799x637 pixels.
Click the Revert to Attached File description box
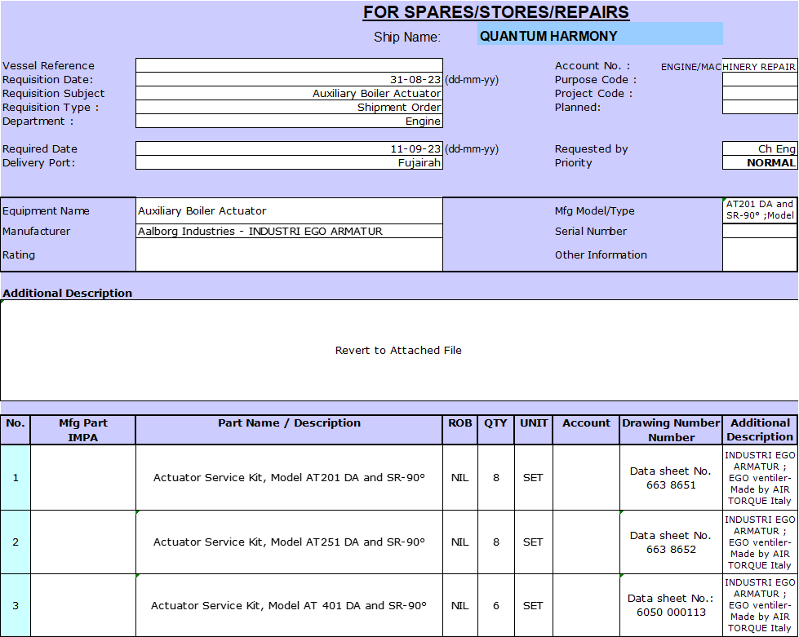[398, 351]
